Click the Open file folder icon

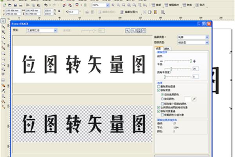tap(10, 5)
